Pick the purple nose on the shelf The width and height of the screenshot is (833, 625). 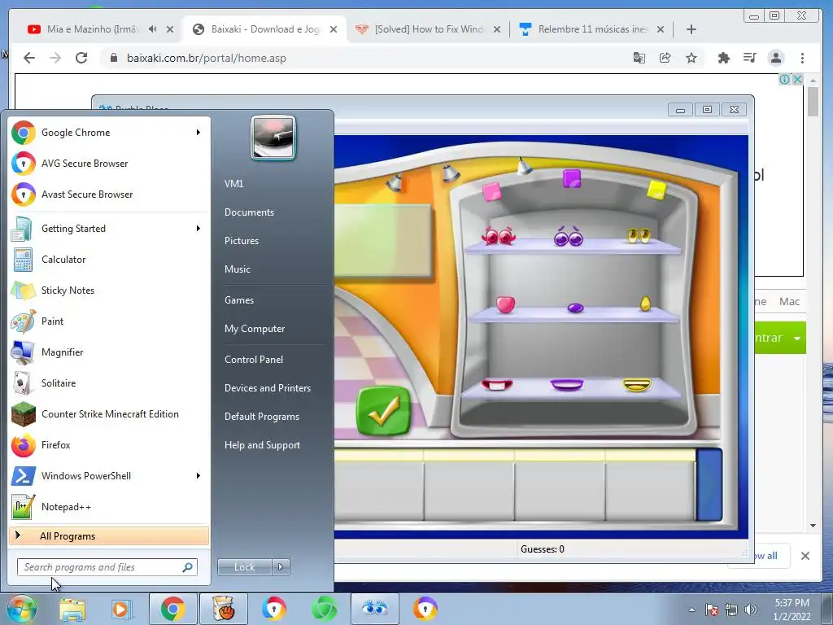[575, 308]
